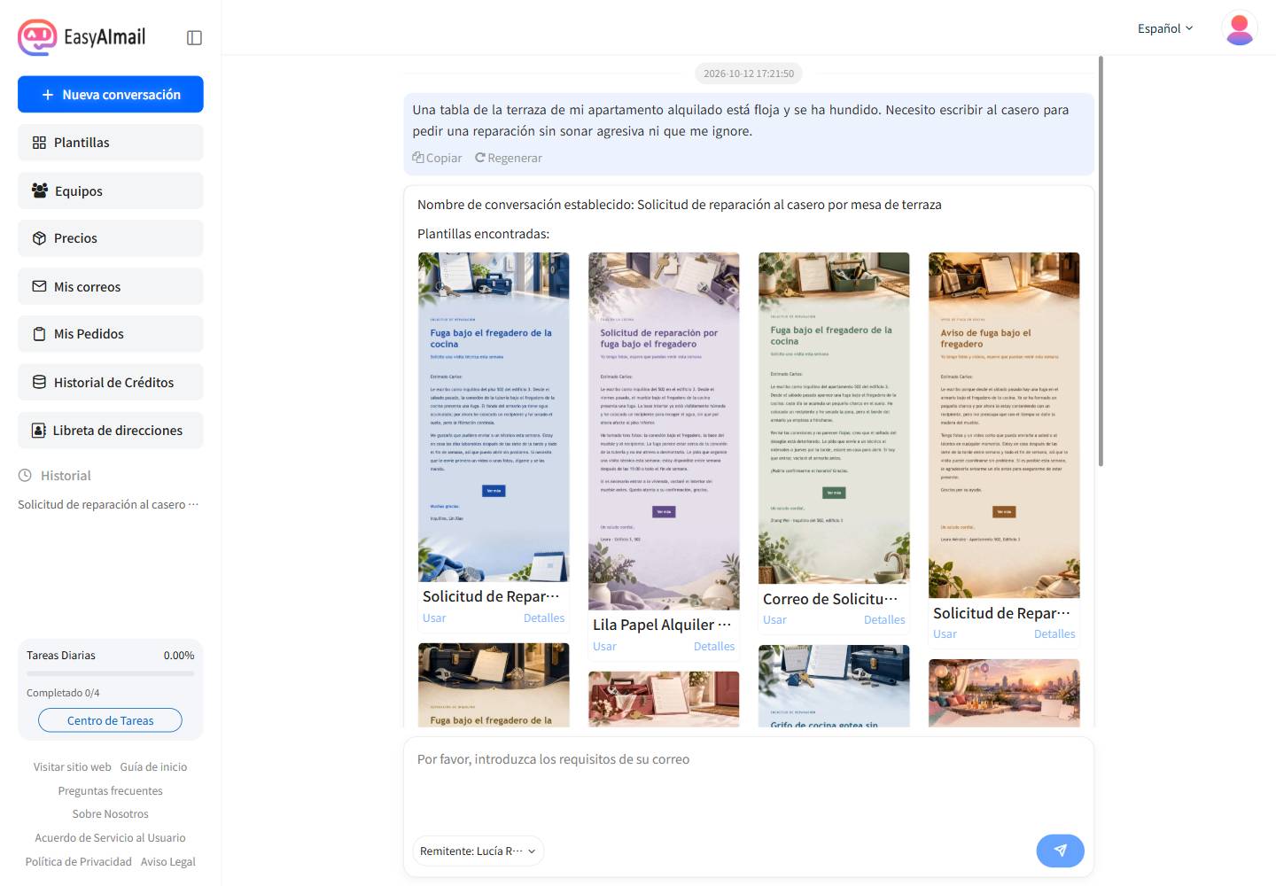Click Detalles for Correo de Solicitud template
The width and height of the screenshot is (1276, 886).
[884, 620]
